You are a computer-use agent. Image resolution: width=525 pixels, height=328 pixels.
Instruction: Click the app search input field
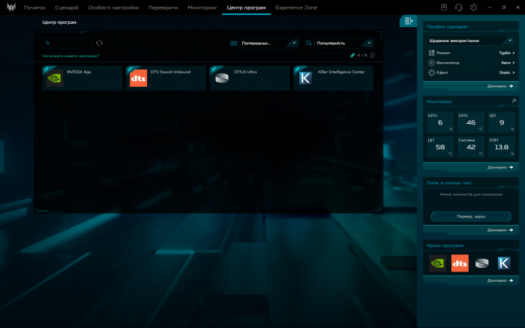69,43
